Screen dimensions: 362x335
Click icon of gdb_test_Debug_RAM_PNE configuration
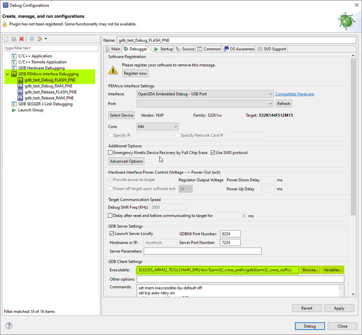[20, 86]
